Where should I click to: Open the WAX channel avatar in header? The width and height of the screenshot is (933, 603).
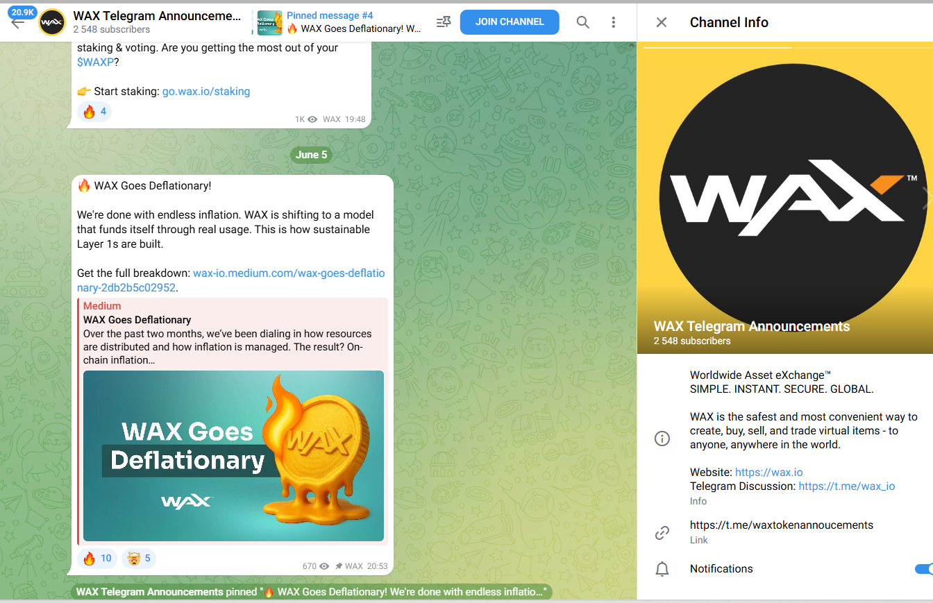click(x=52, y=22)
